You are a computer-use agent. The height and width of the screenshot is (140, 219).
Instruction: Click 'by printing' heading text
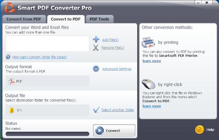[168, 42]
